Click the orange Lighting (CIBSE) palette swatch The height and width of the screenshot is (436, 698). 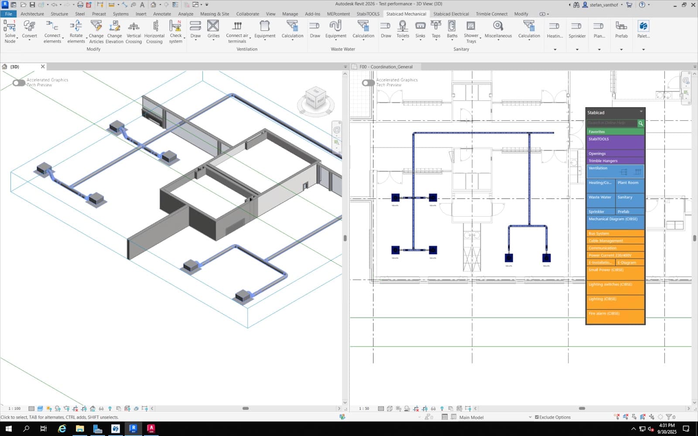(615, 302)
